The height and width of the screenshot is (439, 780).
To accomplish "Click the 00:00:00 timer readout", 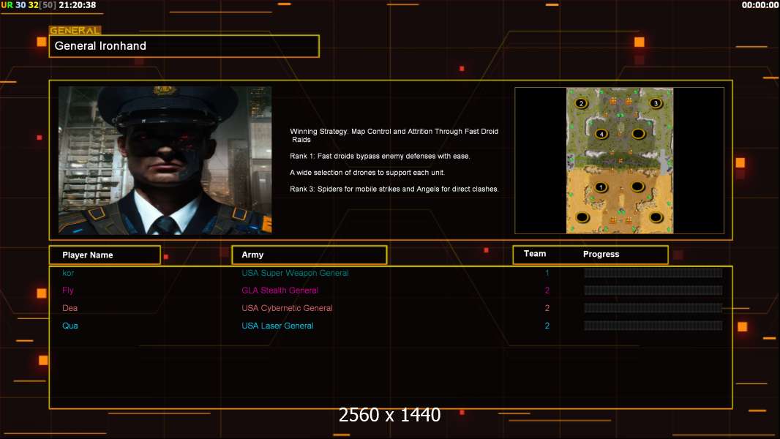I will pyautogui.click(x=760, y=5).
